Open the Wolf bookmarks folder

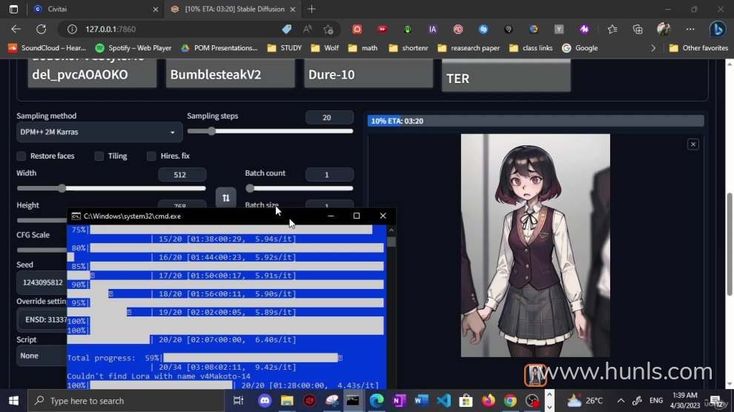click(325, 48)
